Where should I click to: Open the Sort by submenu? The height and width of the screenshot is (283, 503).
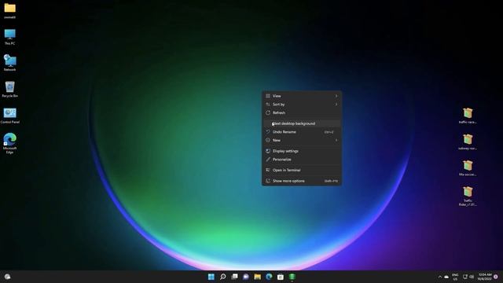point(302,105)
